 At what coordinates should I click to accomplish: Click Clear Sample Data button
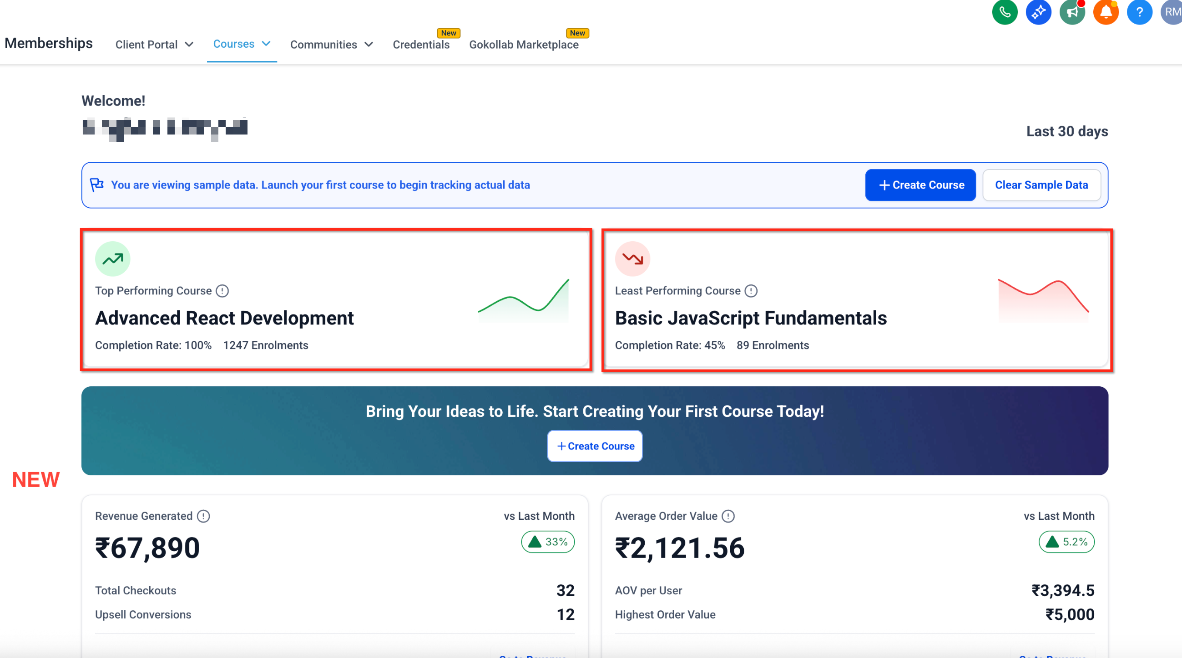[x=1041, y=185]
